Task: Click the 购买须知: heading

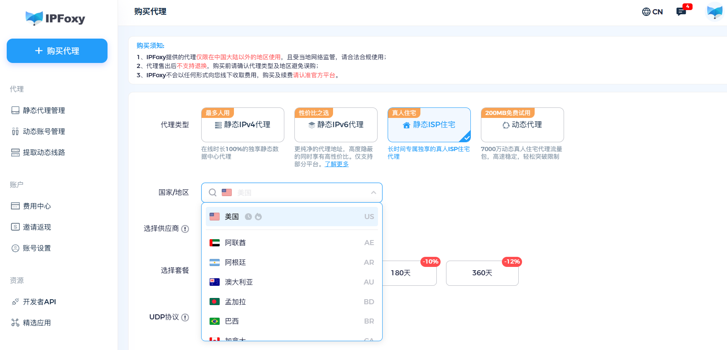Action: [x=150, y=46]
